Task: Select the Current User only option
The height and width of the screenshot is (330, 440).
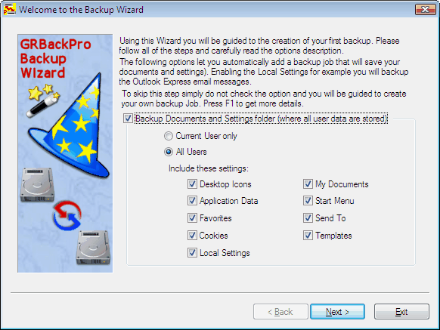Action: pos(169,136)
